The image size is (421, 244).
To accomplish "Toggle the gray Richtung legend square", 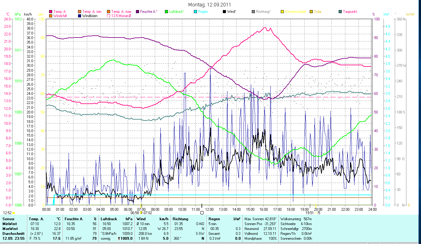I will point(253,12).
